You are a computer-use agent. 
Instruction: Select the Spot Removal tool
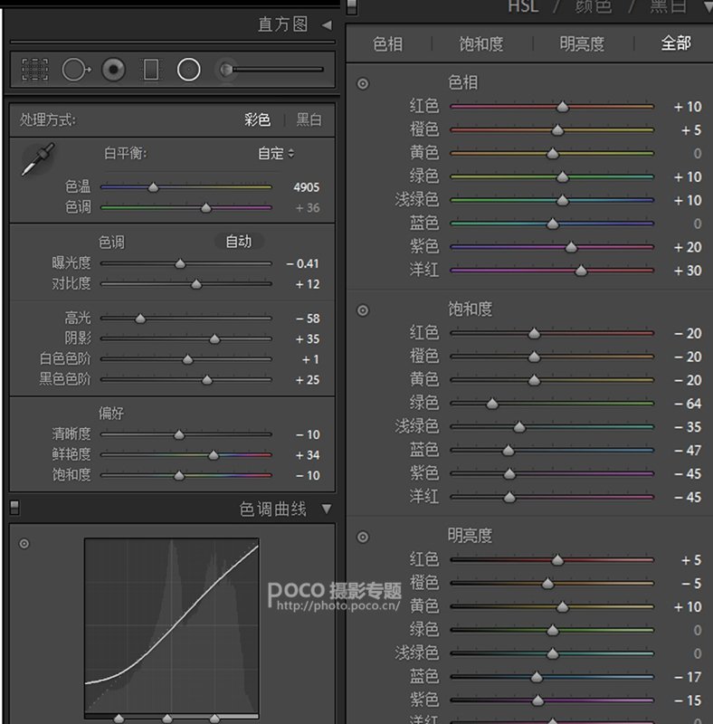point(76,70)
